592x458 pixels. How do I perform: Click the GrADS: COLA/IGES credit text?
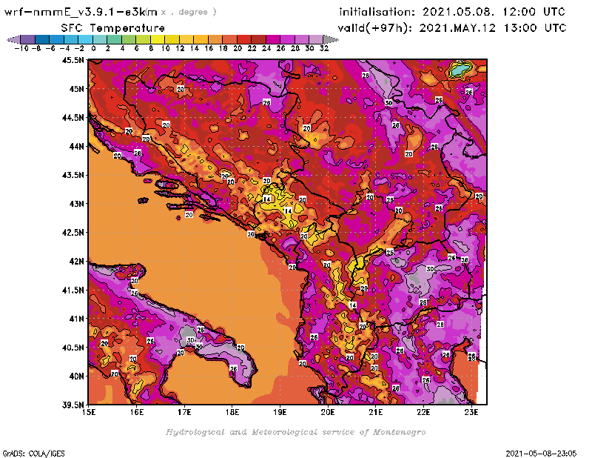click(33, 454)
